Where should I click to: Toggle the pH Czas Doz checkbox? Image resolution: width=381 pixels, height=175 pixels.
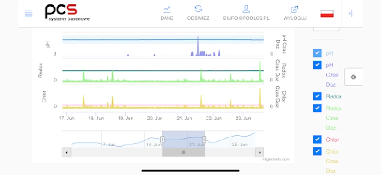coord(318,65)
